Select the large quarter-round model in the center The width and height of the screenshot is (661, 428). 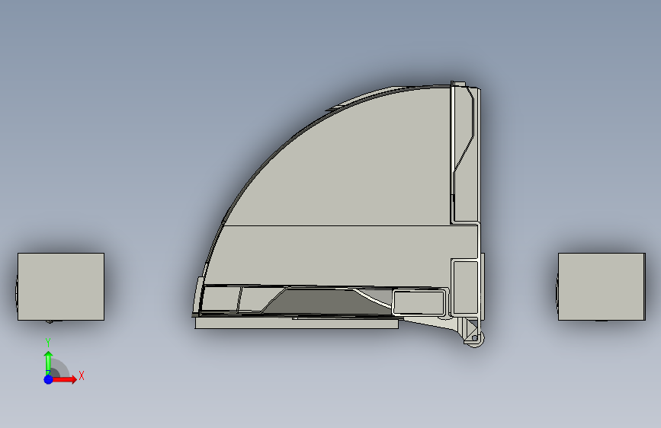tap(337, 215)
